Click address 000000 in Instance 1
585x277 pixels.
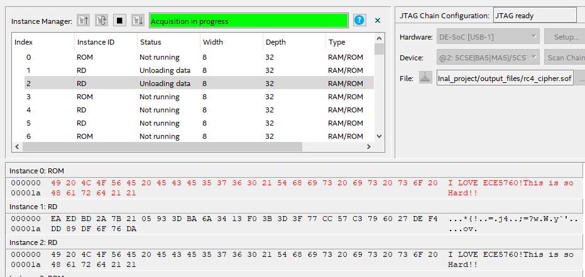tap(26, 219)
